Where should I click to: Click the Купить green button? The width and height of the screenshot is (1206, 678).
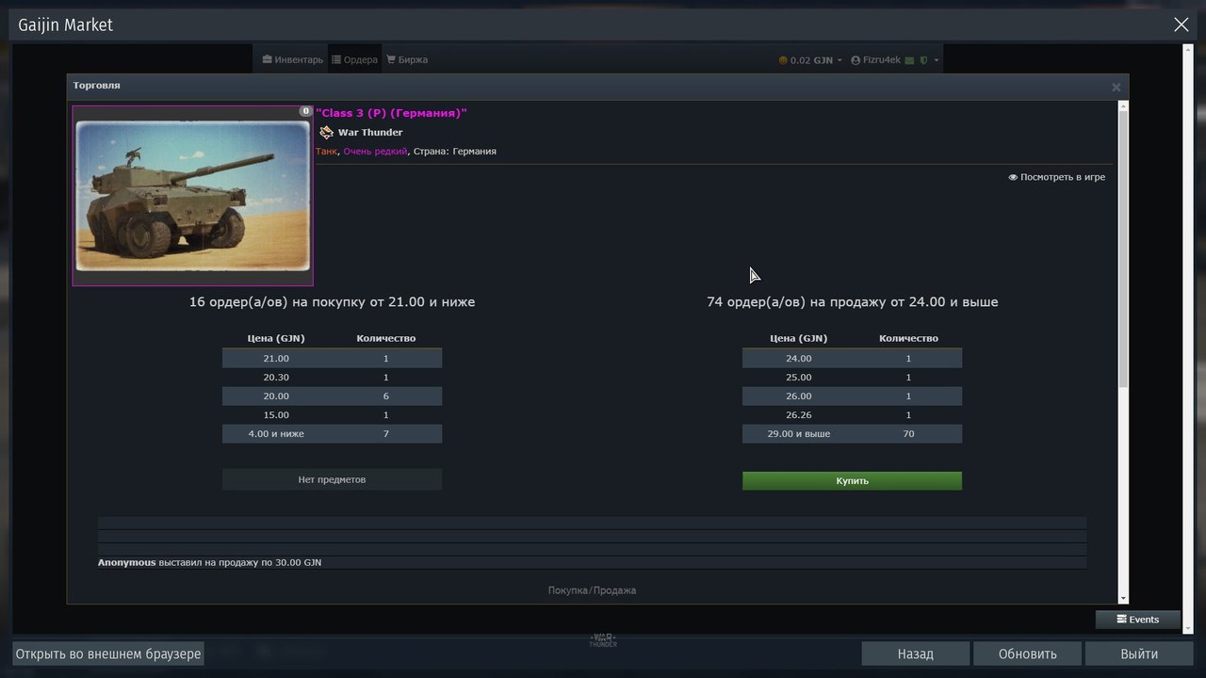[x=852, y=480]
